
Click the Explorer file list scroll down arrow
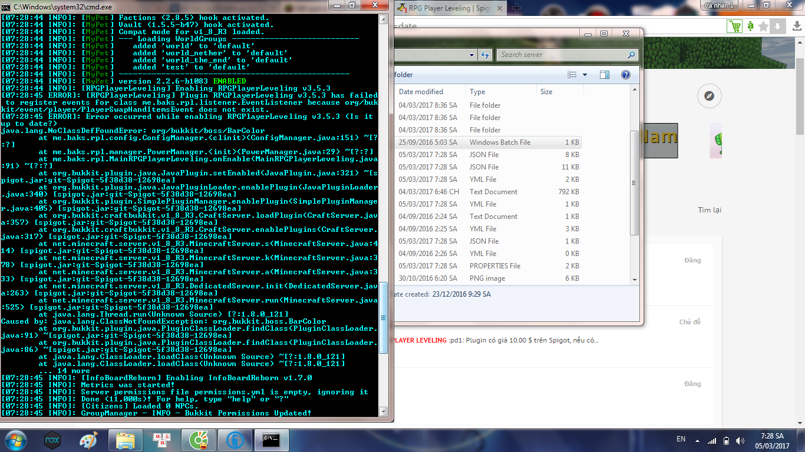click(635, 280)
